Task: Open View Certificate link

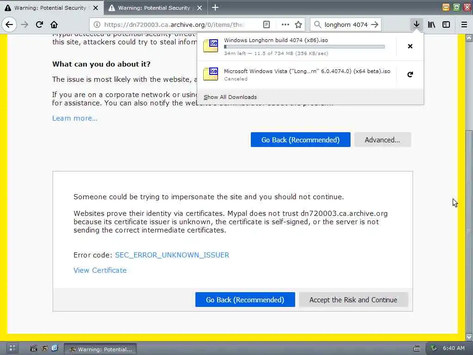Action: (100, 270)
